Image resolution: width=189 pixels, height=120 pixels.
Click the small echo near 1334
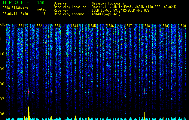tap(76, 91)
